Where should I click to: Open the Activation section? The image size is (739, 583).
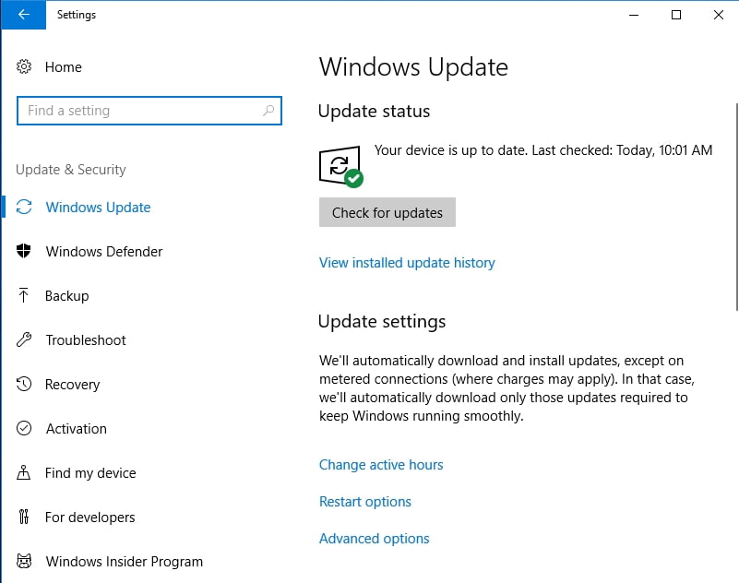77,429
